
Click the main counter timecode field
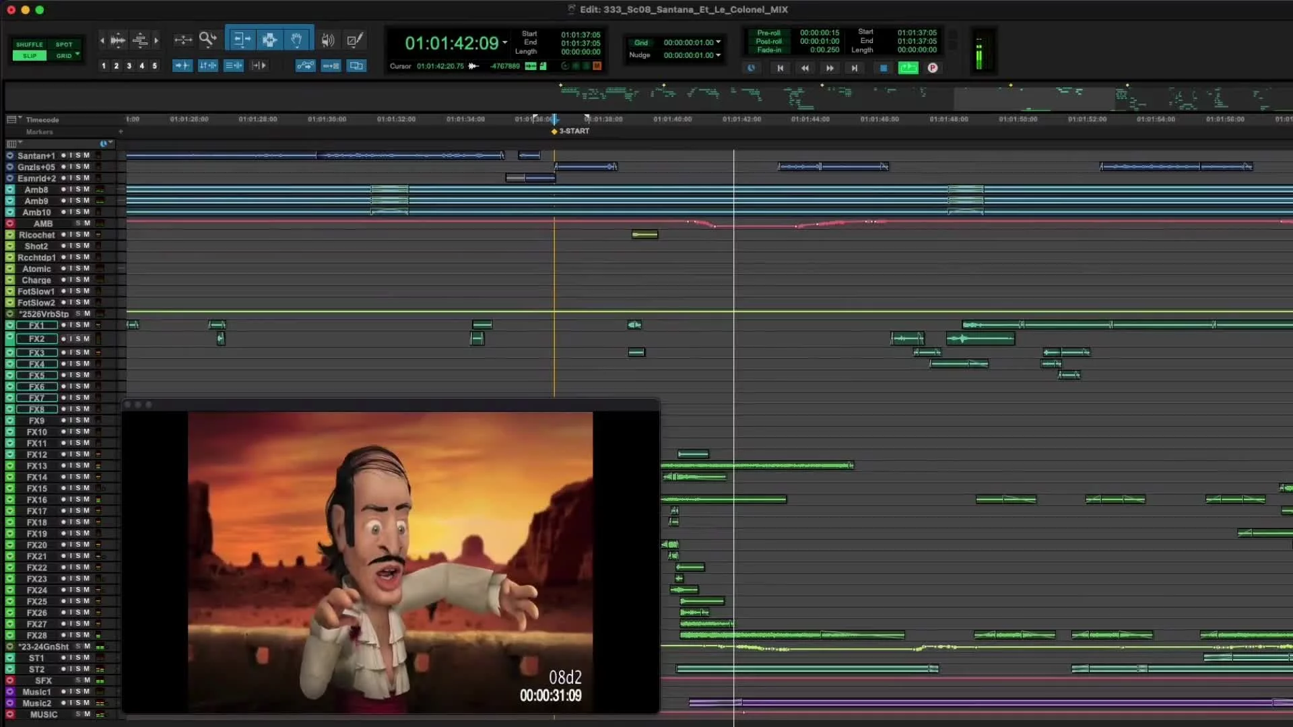452,43
